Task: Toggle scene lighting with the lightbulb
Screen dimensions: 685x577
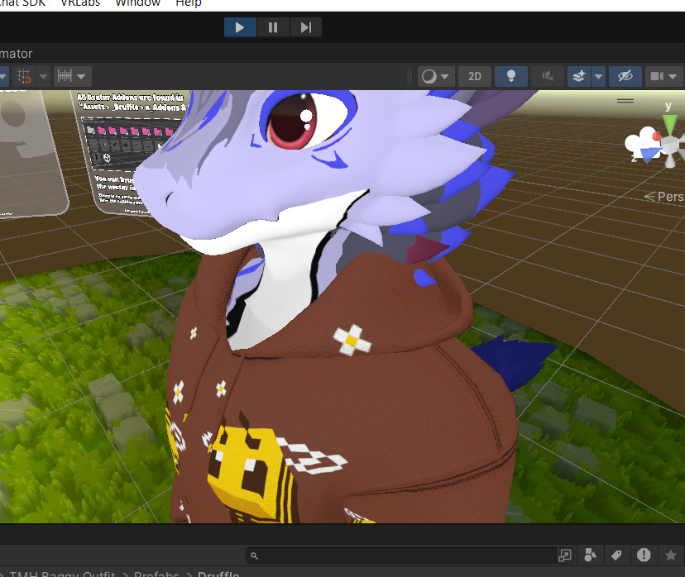Action: (x=511, y=76)
